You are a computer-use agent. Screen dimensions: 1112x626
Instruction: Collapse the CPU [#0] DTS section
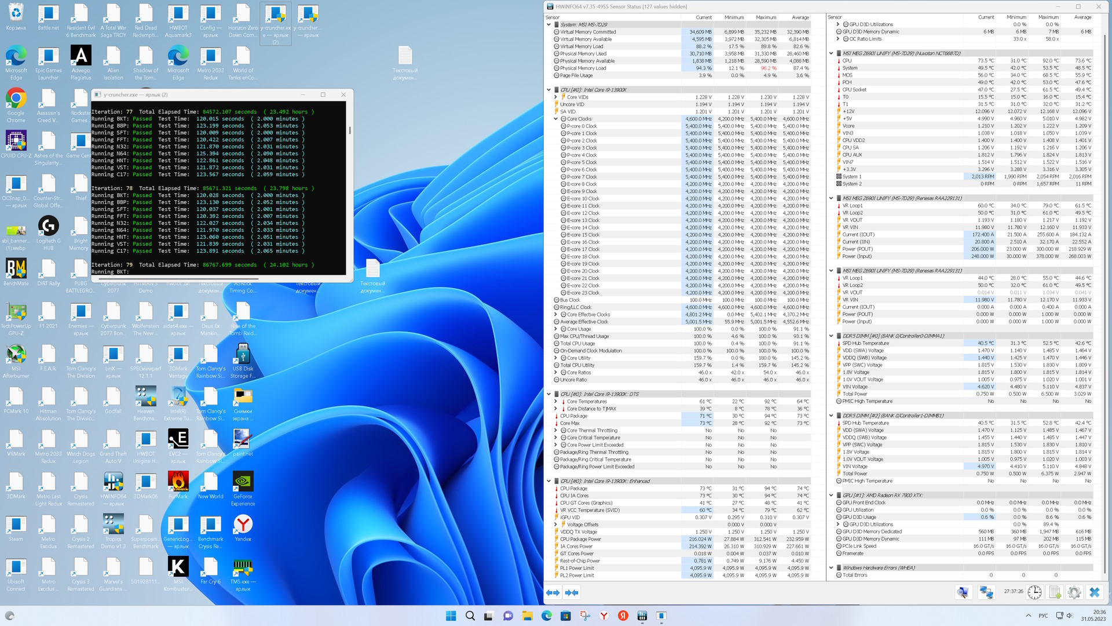(x=549, y=394)
